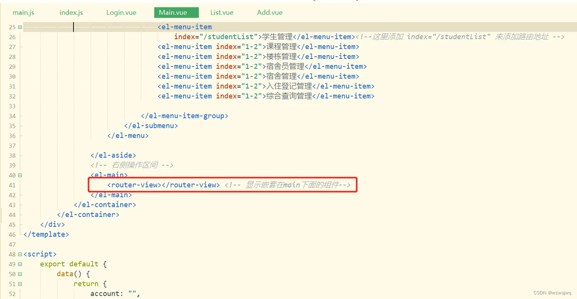Click export default on line 49
The height and width of the screenshot is (299, 577).
[69, 264]
